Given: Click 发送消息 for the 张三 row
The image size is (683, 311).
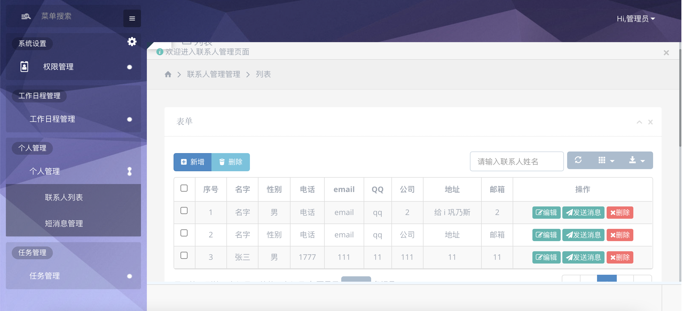Looking at the screenshot, I should coord(583,257).
